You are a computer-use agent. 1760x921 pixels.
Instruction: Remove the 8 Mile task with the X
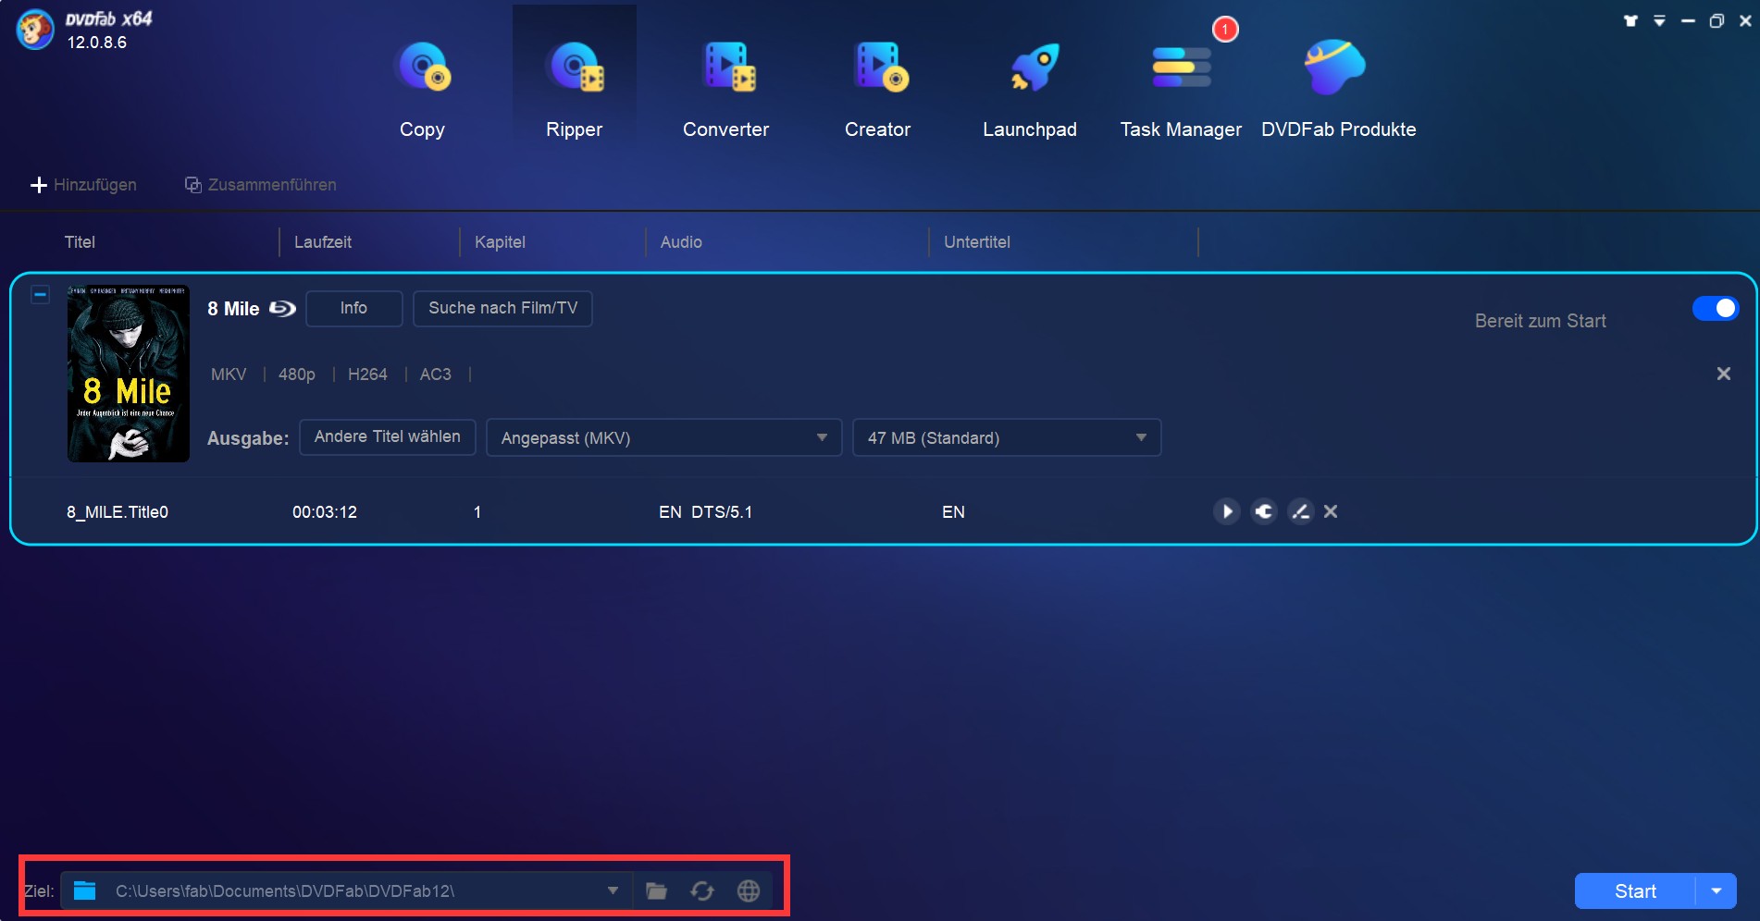(1723, 374)
